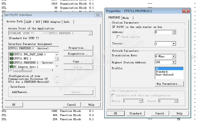
Task: Close the Set PG/PC Interface dialog
Action: point(98,15)
